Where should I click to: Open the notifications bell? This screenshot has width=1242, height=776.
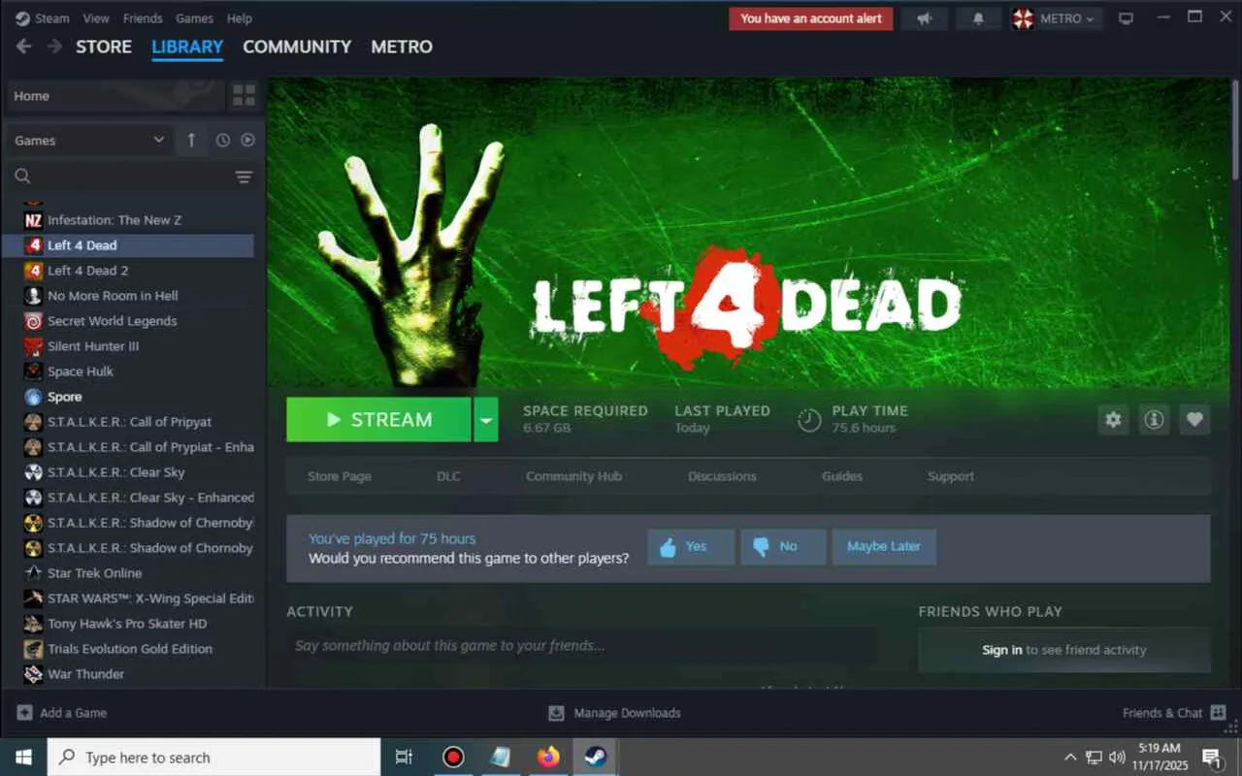(x=978, y=18)
